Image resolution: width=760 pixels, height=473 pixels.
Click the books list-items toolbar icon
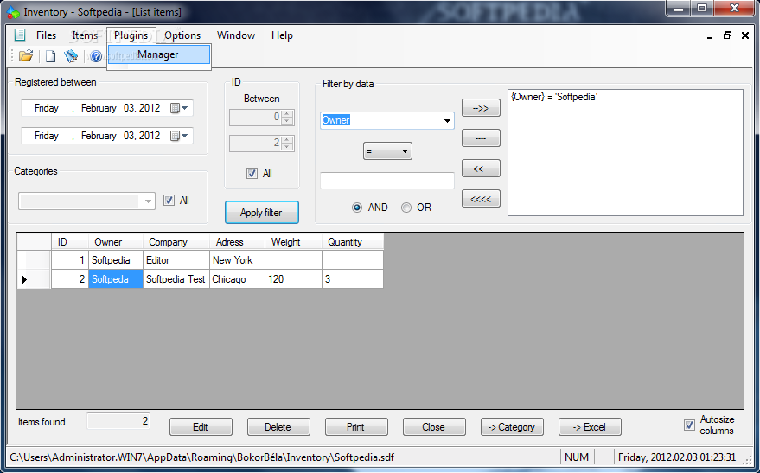(x=71, y=56)
